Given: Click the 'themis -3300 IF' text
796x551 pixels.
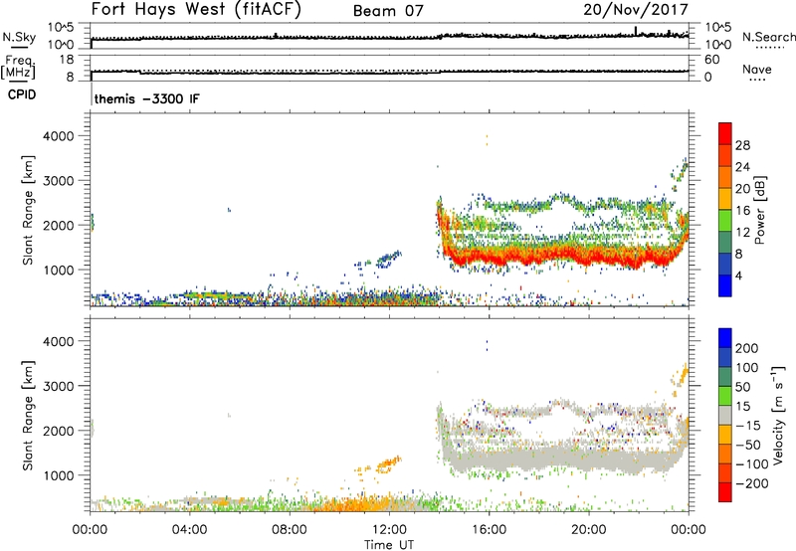Looking at the screenshot, I should coord(146,98).
